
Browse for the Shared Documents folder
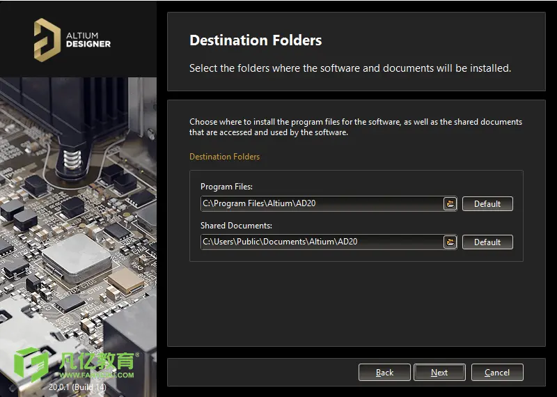click(x=450, y=242)
